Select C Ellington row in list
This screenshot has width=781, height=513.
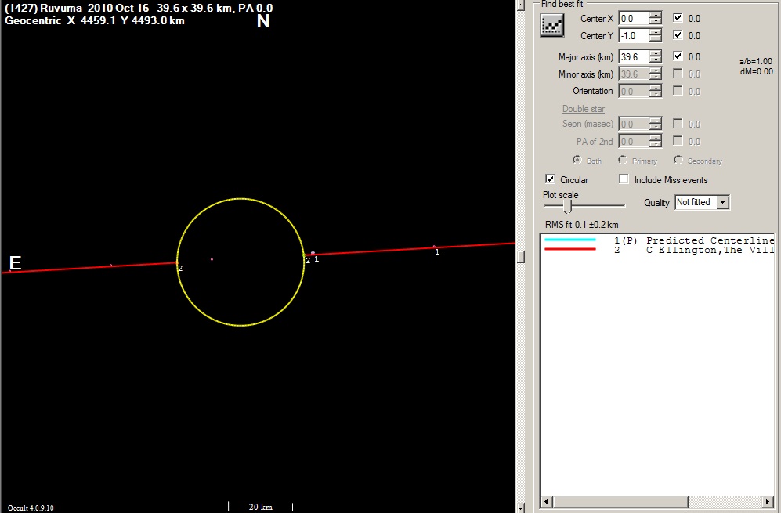pyautogui.click(x=657, y=250)
